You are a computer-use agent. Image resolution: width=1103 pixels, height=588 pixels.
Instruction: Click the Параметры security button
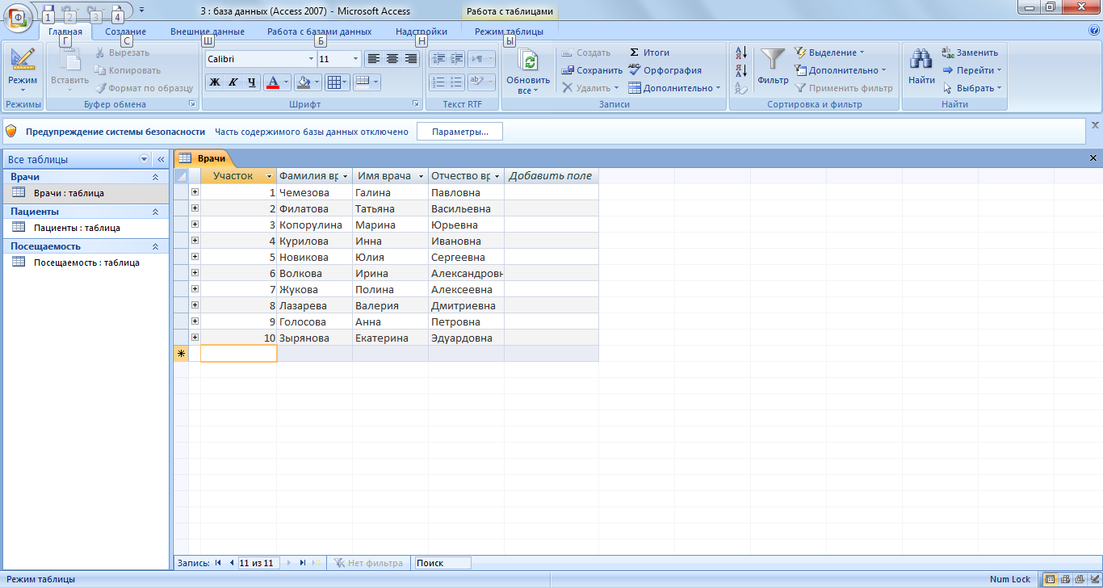coord(459,132)
